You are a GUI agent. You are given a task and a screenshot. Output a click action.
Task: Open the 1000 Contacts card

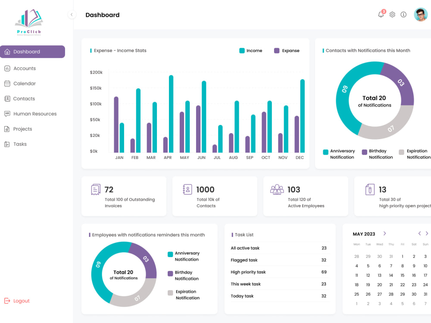(215, 196)
